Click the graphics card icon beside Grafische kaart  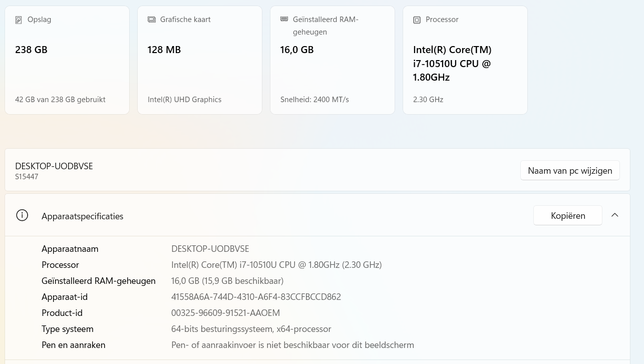coord(151,20)
